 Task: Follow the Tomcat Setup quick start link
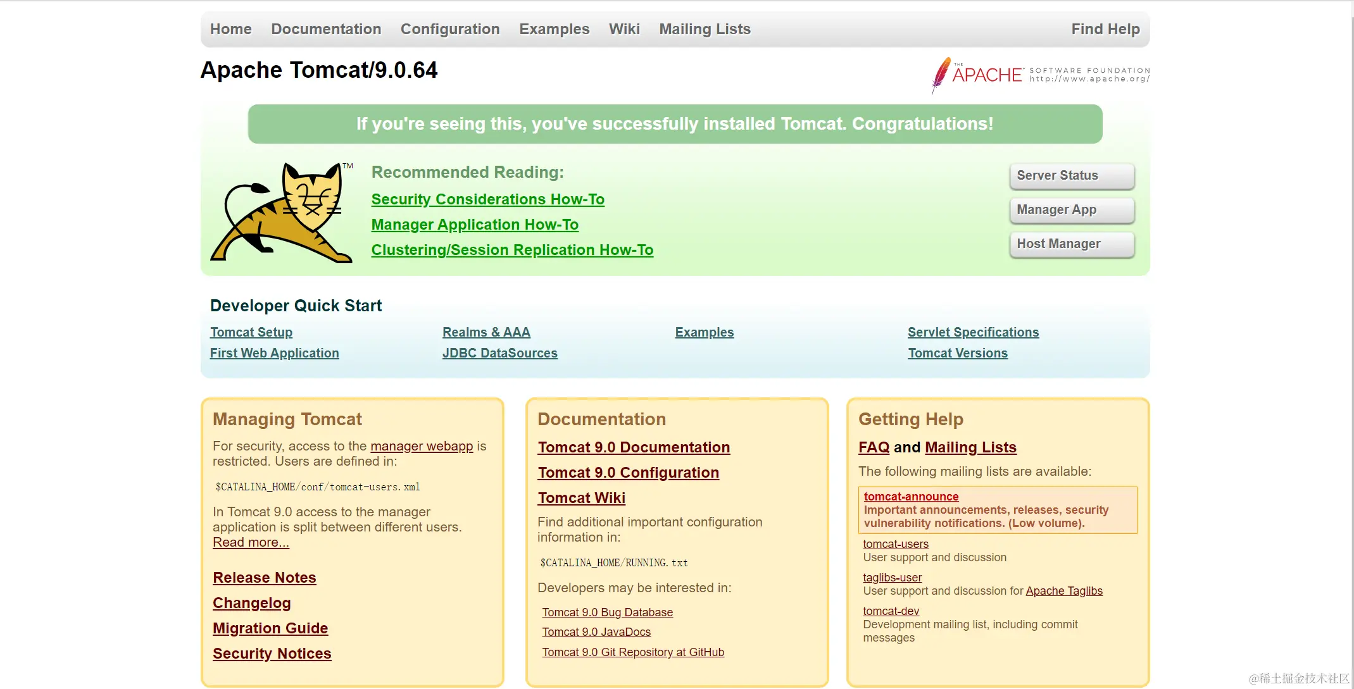pyautogui.click(x=251, y=332)
